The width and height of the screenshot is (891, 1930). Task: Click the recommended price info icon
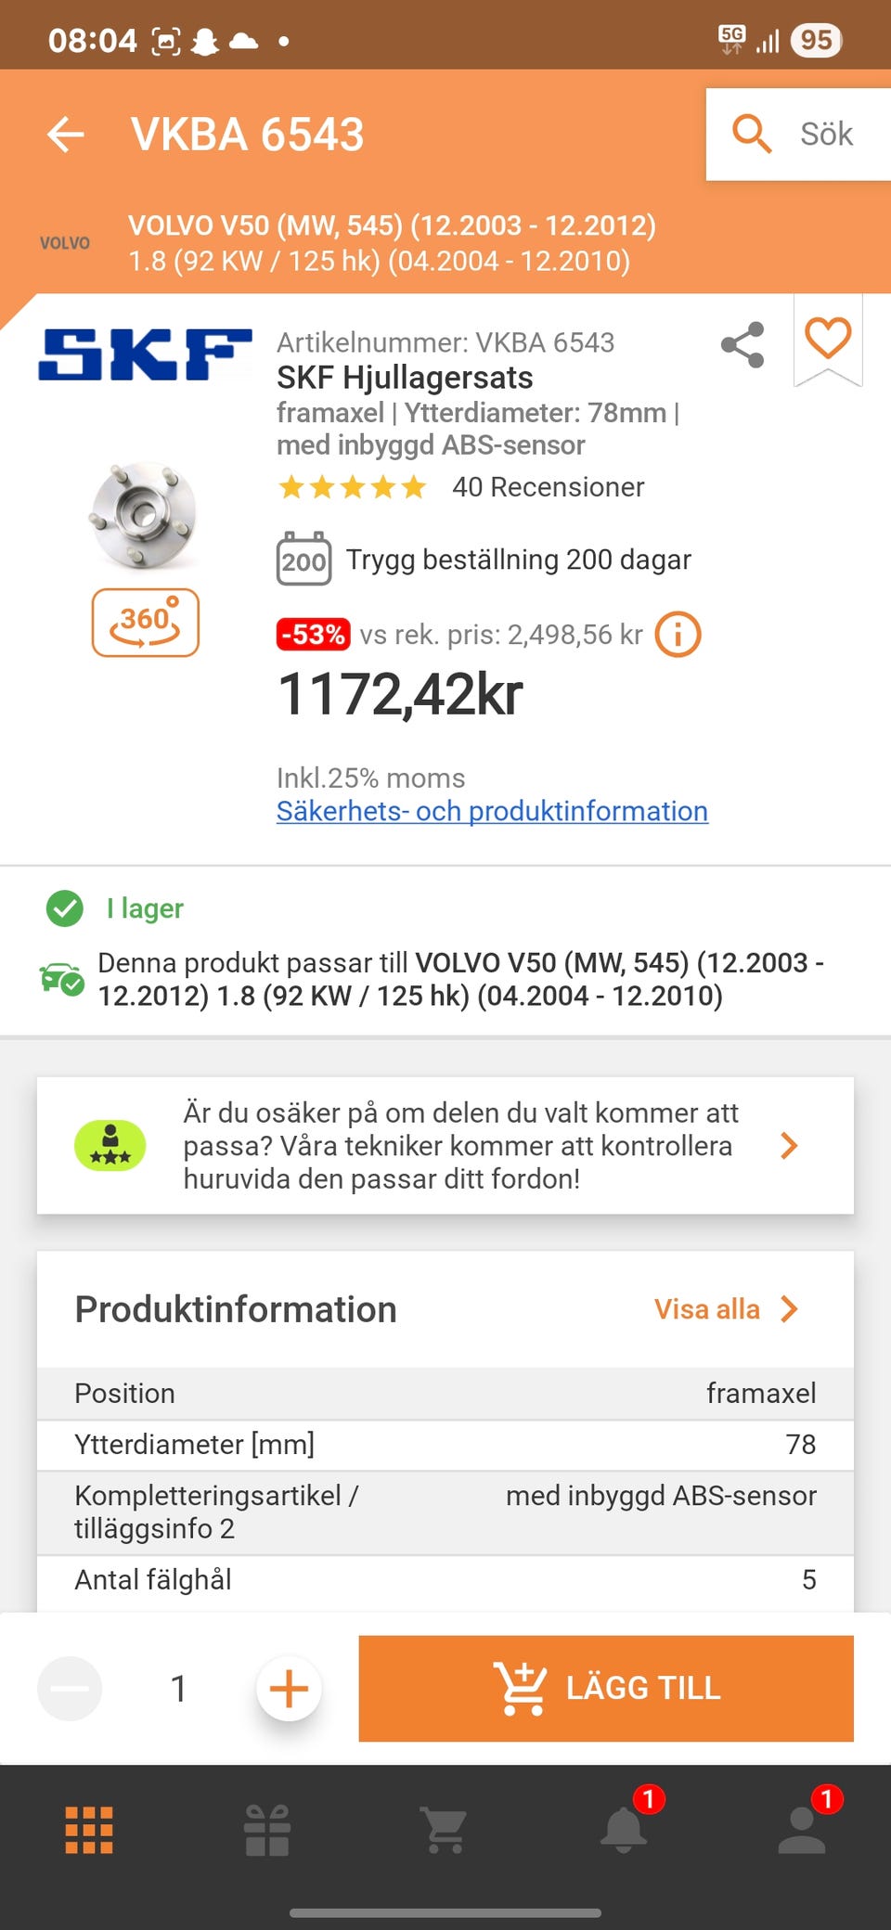[678, 636]
